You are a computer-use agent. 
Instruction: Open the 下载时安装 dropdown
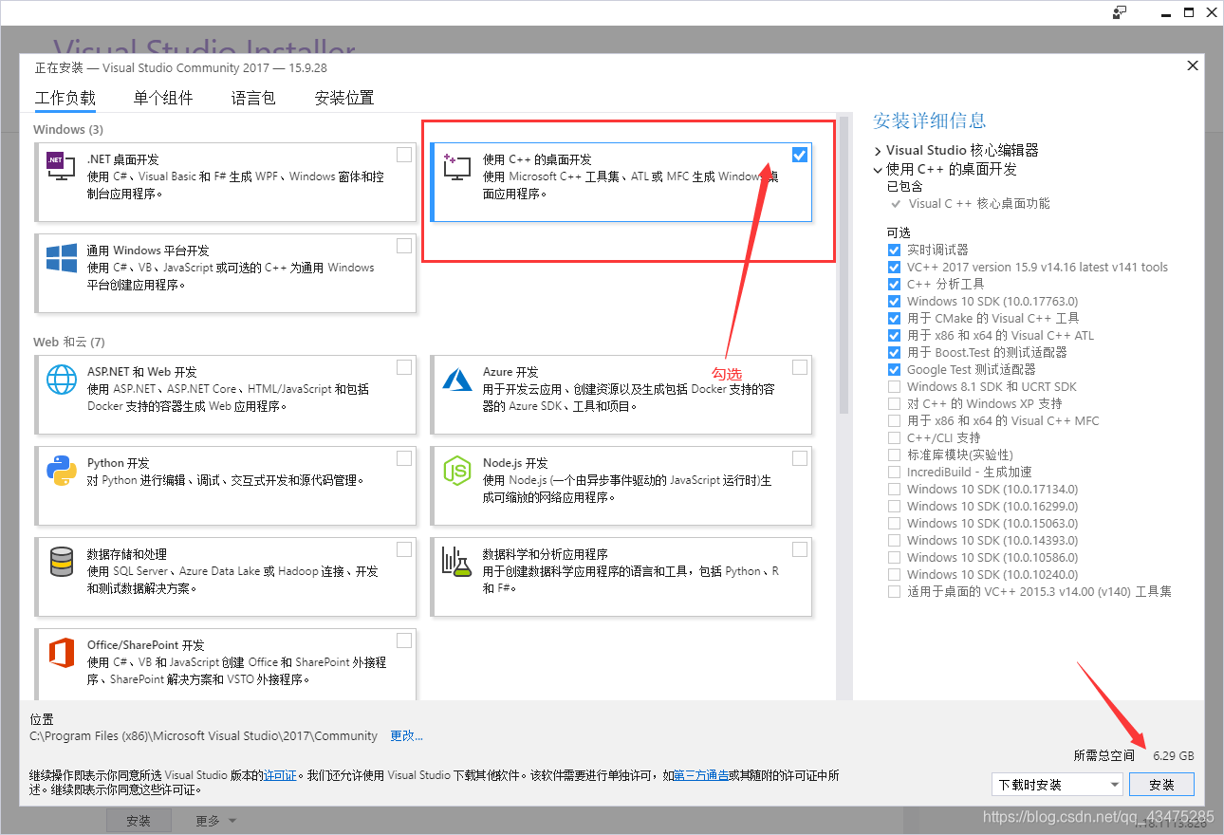coord(1057,785)
